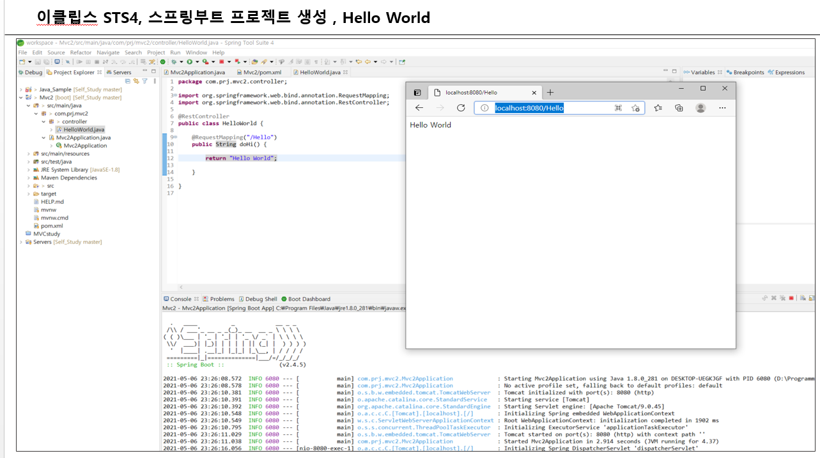Click browser Refresh button
Viewport: 820px width, 458px height.
tap(460, 108)
